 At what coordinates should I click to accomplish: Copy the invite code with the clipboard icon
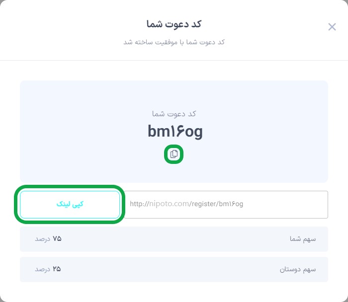[174, 154]
